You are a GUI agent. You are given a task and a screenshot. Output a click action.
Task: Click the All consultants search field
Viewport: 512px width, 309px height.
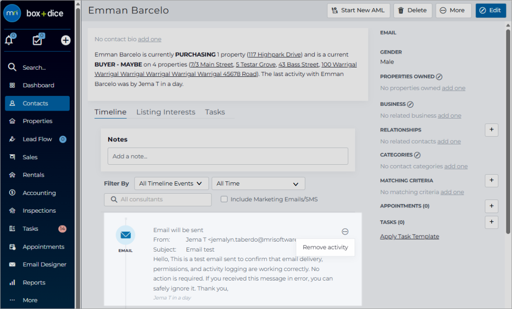(158, 199)
